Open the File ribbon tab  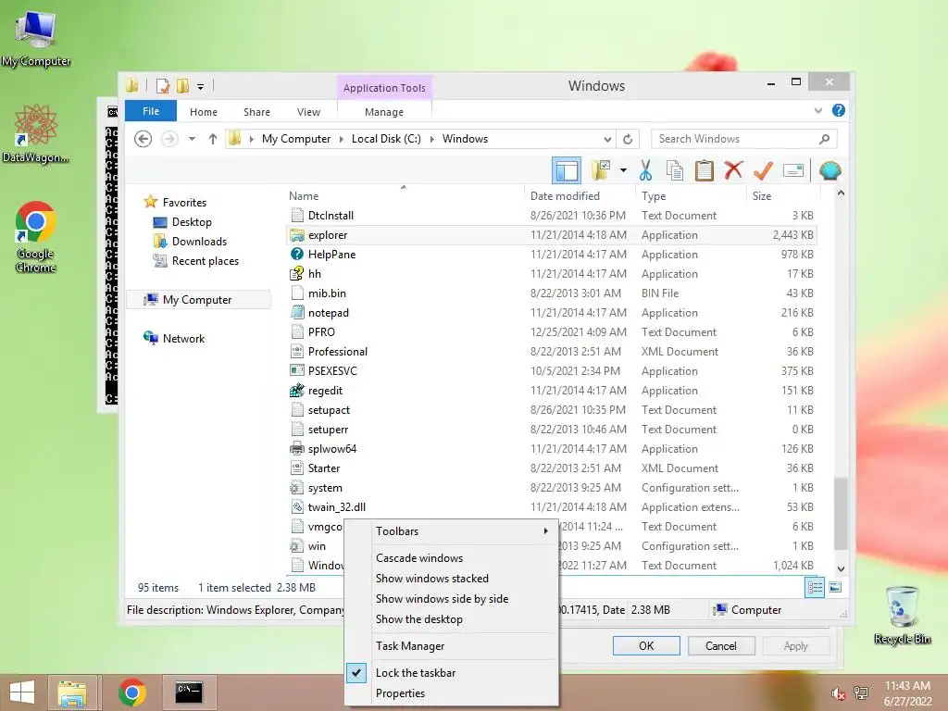pyautogui.click(x=151, y=111)
